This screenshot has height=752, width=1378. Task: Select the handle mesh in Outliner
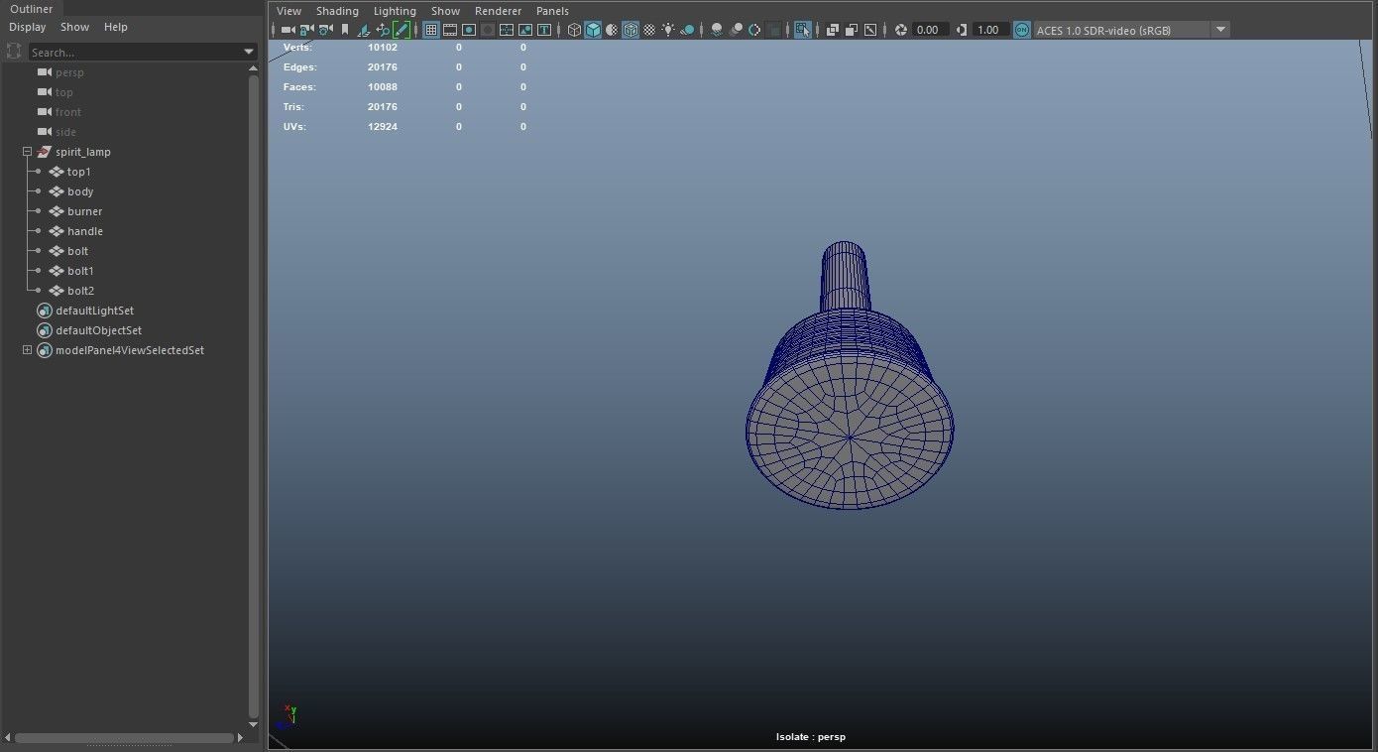85,231
